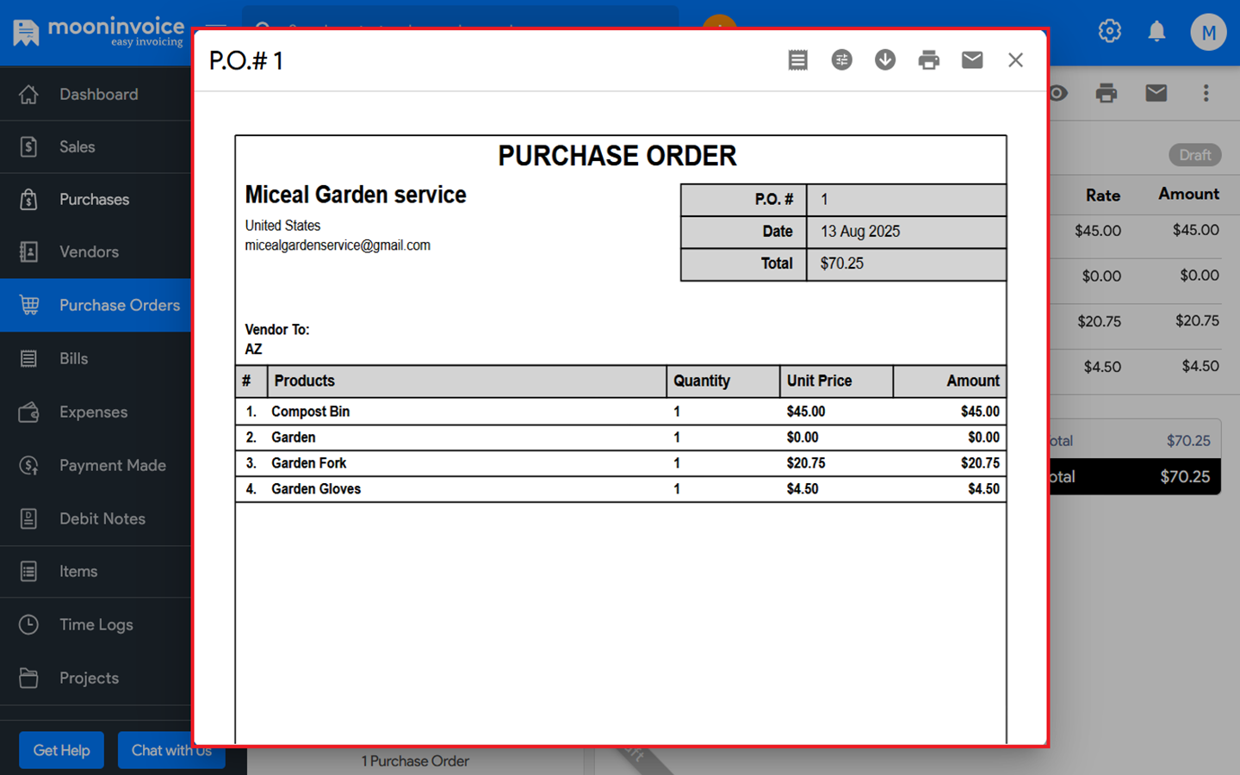Viewport: 1240px width, 775px height.
Task: Open the Sales menu in sidebar
Action: coord(77,147)
